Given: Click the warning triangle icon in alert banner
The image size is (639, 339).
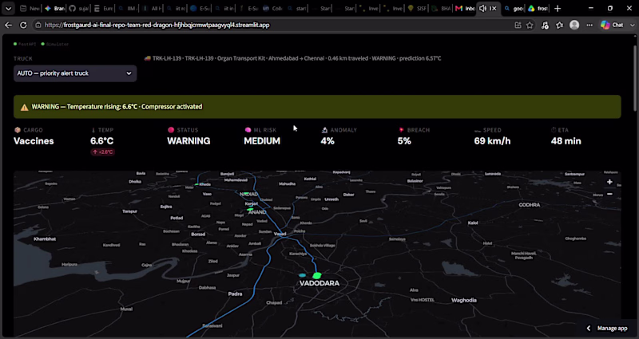Looking at the screenshot, I should click(25, 107).
